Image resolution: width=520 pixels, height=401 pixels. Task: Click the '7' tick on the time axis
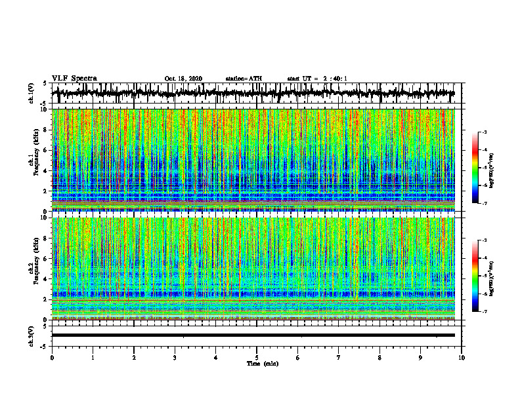[339, 358]
